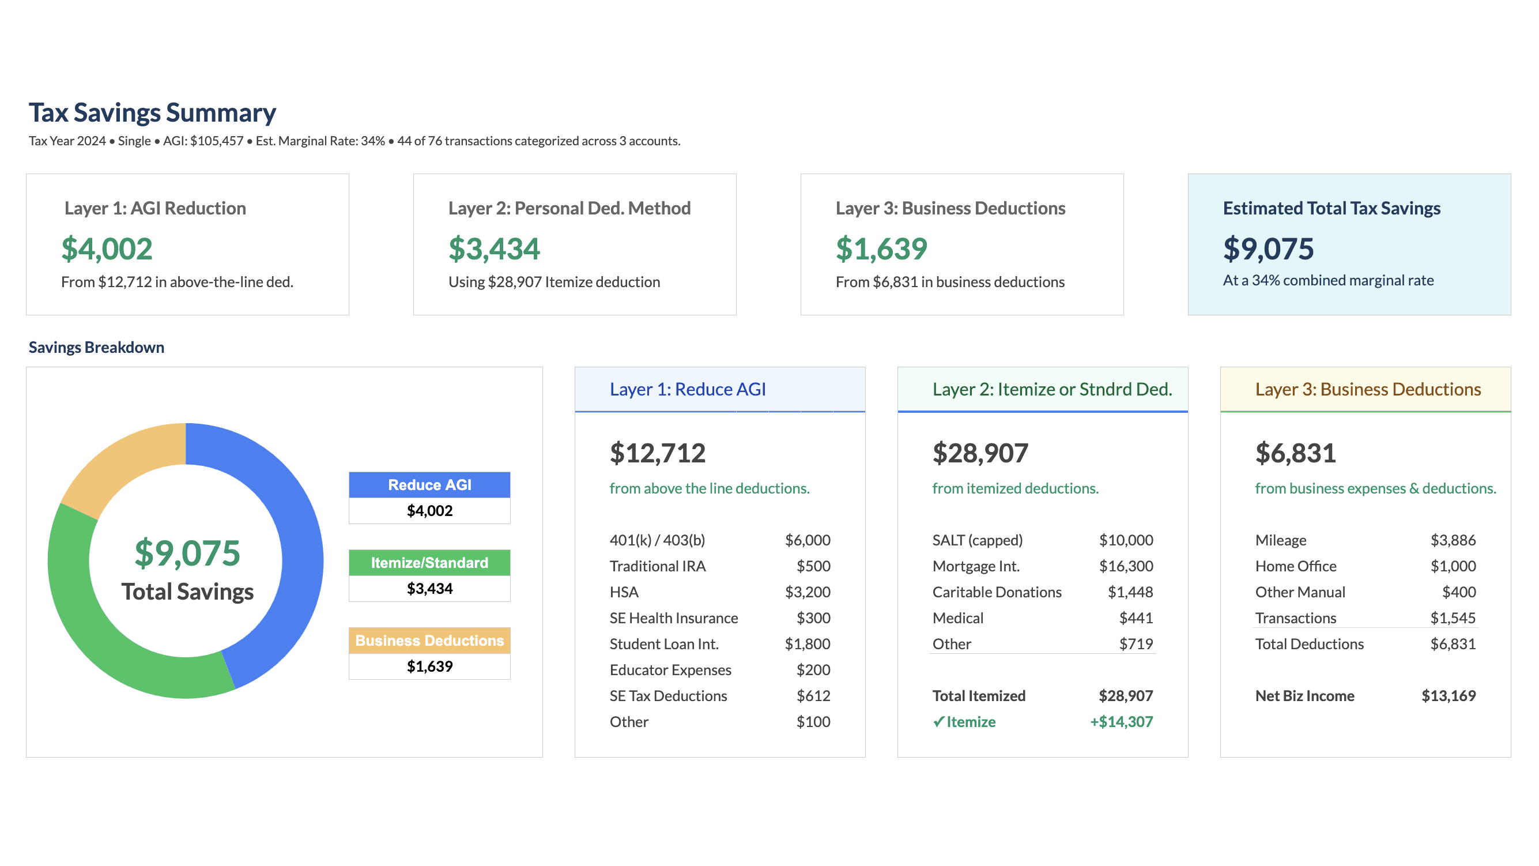Select the Itemize/Standard legend label
This screenshot has width=1539, height=866.
click(x=429, y=562)
